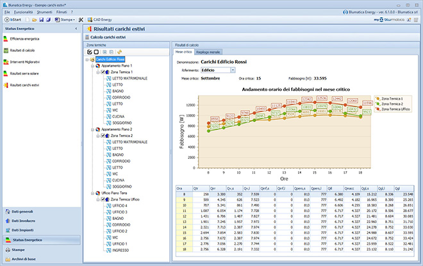Click the Zona Termica Ufficio legend color marker
This screenshot has width=423, height=266.
tap(378, 109)
